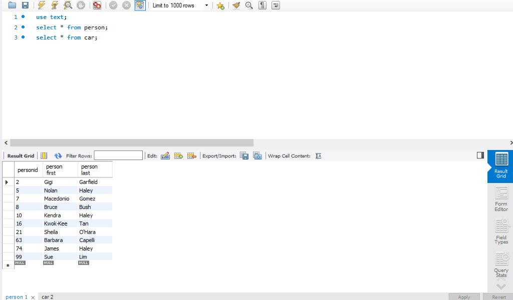Insert new row icon
The height and width of the screenshot is (300, 513).
pyautogui.click(x=178, y=155)
